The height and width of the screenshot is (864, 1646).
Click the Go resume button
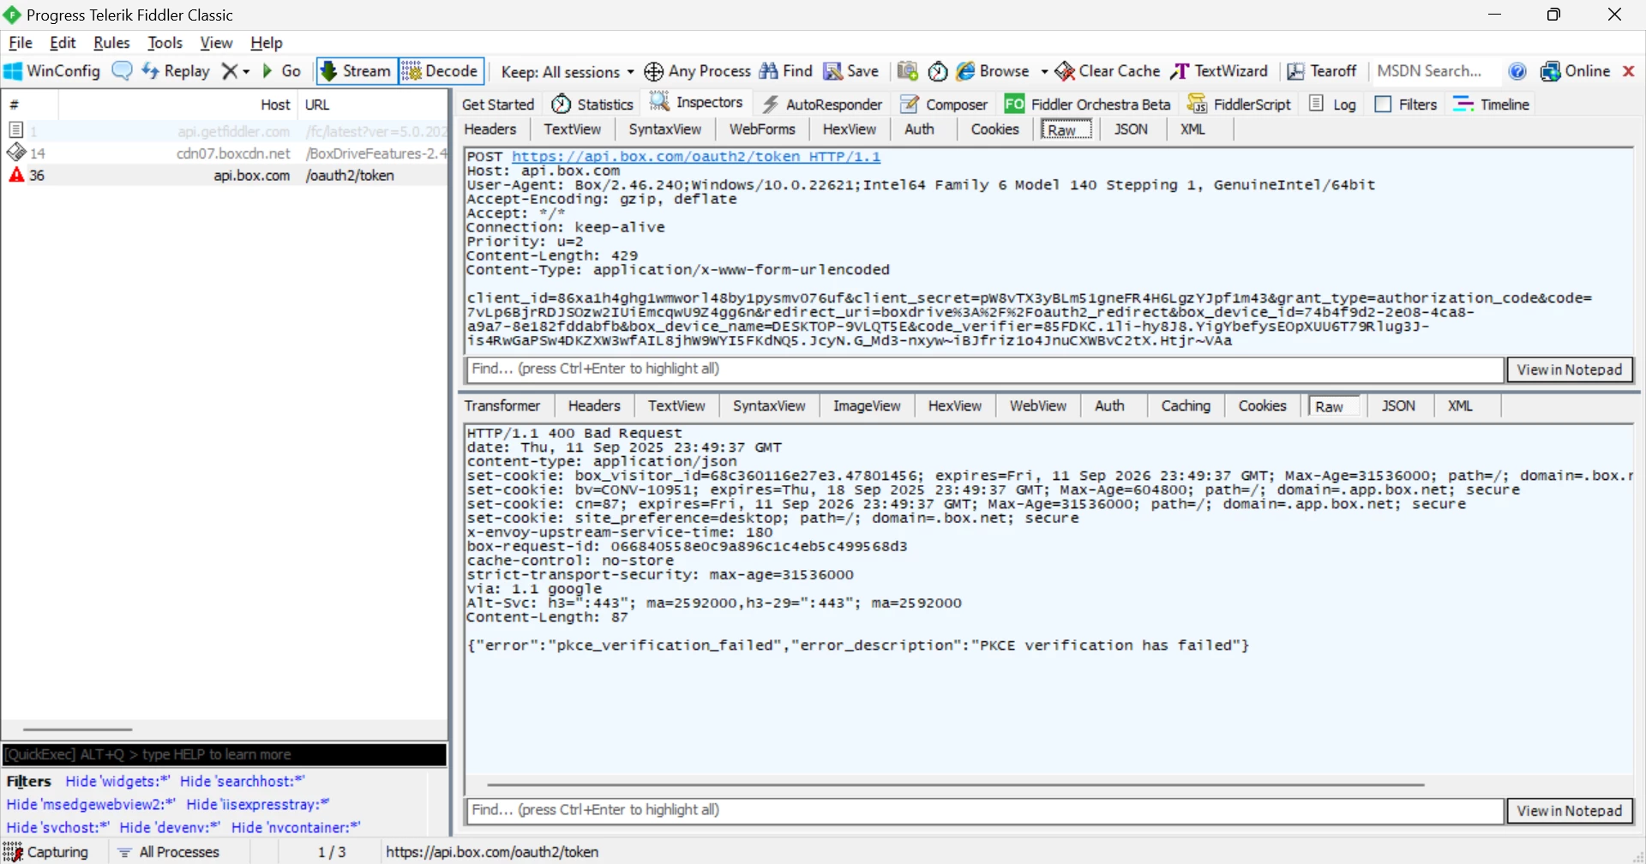point(281,71)
